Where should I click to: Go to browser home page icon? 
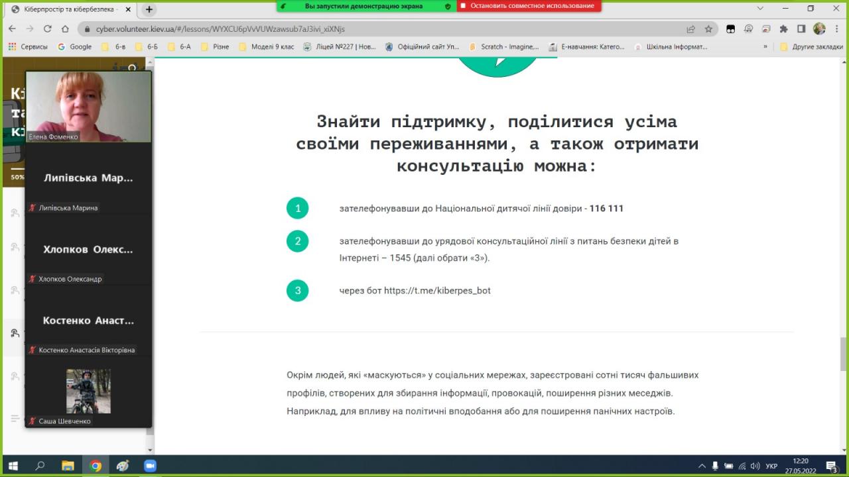pos(65,29)
